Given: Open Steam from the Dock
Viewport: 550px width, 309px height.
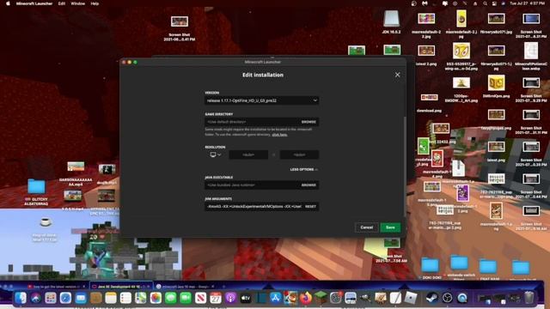Looking at the screenshot, I should 431,298.
